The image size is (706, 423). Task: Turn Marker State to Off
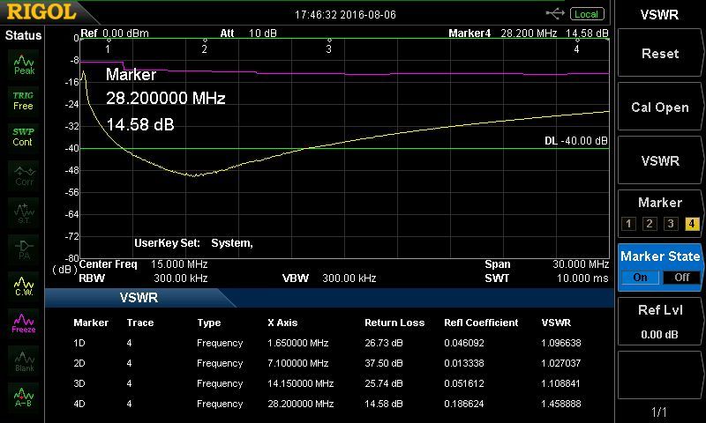(x=681, y=277)
